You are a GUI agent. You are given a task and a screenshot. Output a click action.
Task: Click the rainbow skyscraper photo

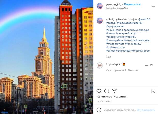pyautogui.click(x=47, y=57)
